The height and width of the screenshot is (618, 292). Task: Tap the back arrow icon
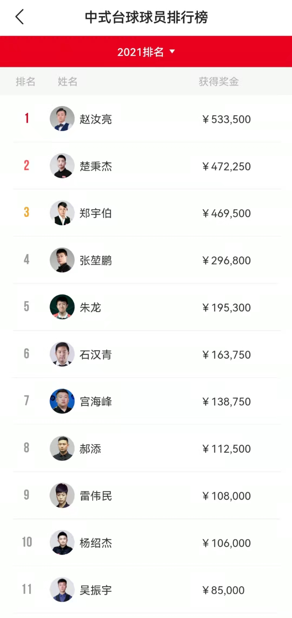(x=19, y=17)
